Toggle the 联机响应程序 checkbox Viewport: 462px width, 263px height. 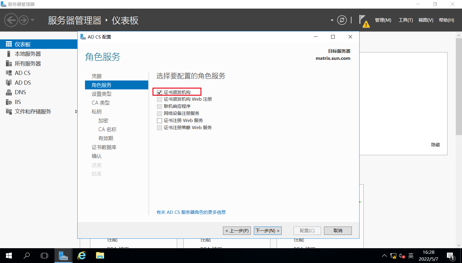[x=159, y=106]
